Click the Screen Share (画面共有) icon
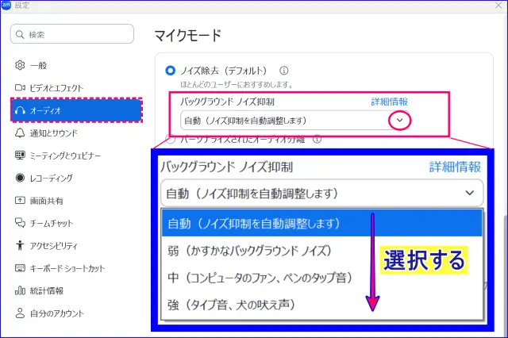Image resolution: width=508 pixels, height=338 pixels. tap(20, 201)
